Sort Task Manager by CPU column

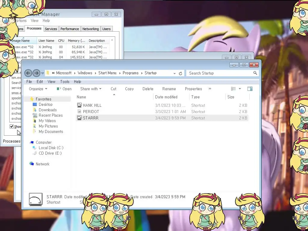[61, 41]
